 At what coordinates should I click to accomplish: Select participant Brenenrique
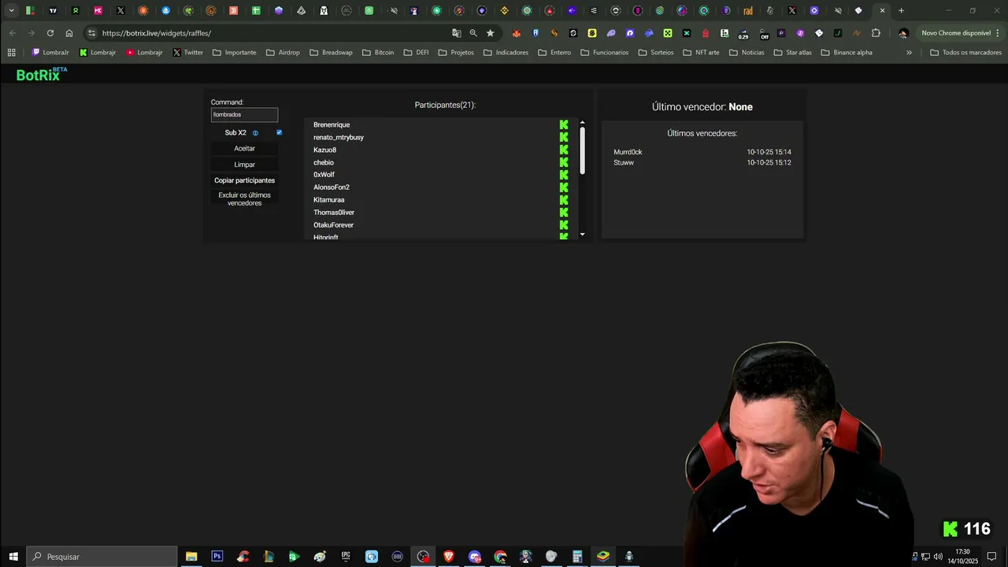332,124
